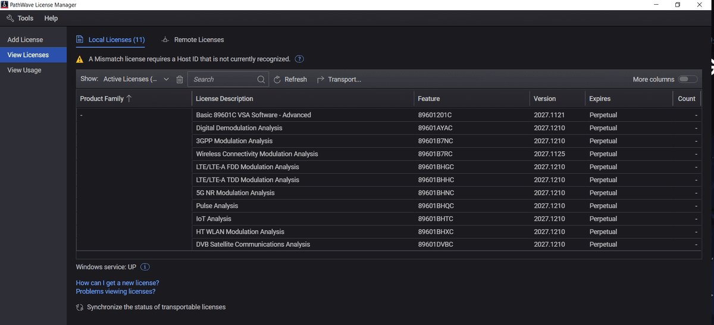
Task: Click the help icon beside mismatch warning
Action: pyautogui.click(x=300, y=59)
